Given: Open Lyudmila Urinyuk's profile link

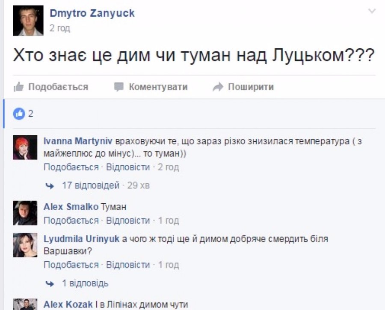Looking at the screenshot, I should (x=81, y=239).
